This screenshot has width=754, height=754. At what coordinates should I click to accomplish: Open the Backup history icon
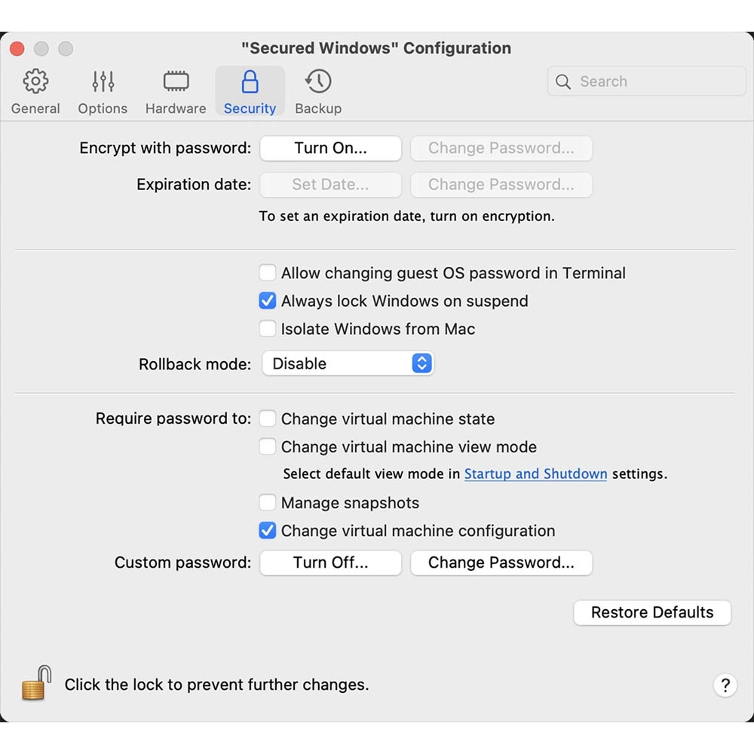317,81
